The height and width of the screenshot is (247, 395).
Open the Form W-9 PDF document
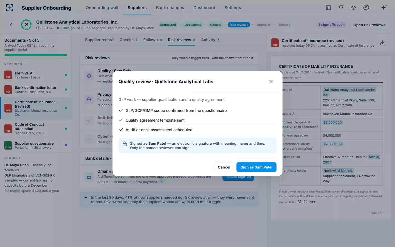point(36,75)
